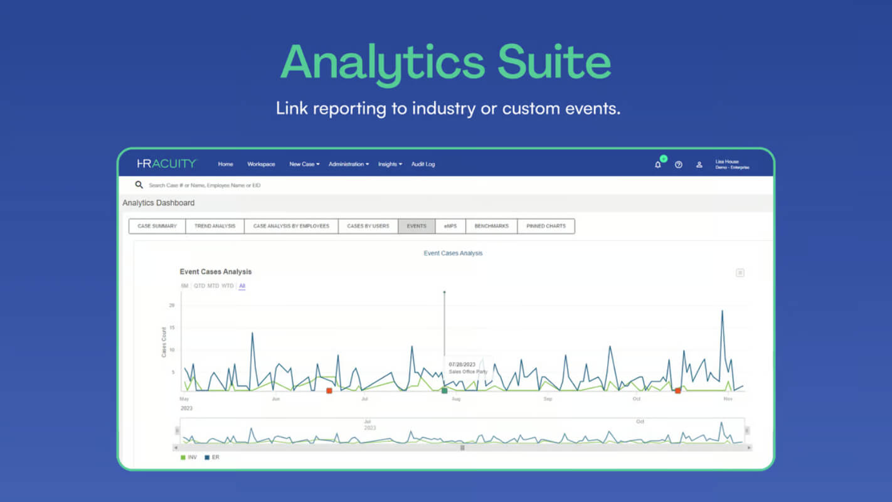Screen dimensions: 892x502
Task: Set chart range to 6M
Action: tap(185, 286)
